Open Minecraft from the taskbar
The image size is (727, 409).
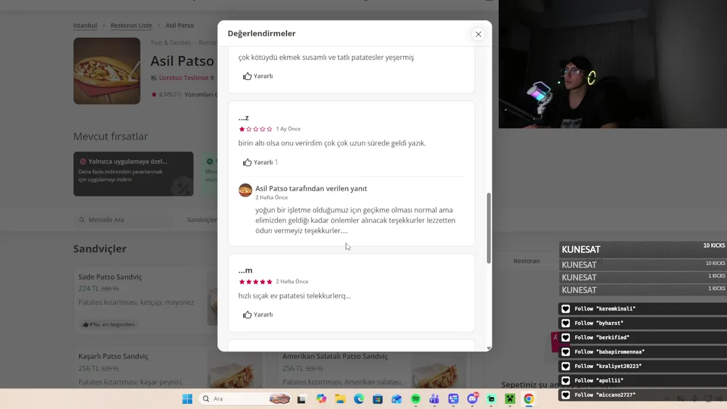(x=510, y=399)
